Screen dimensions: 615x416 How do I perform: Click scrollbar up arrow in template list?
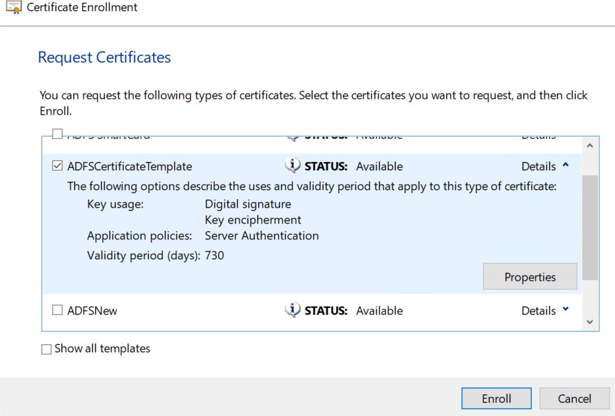tap(589, 146)
